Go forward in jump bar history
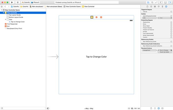Screen dimensions: 173x110 point(8,7)
